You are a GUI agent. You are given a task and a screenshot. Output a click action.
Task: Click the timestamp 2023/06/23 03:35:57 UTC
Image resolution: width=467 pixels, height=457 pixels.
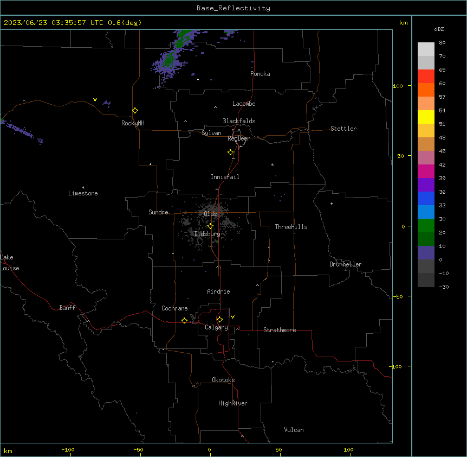(54, 23)
